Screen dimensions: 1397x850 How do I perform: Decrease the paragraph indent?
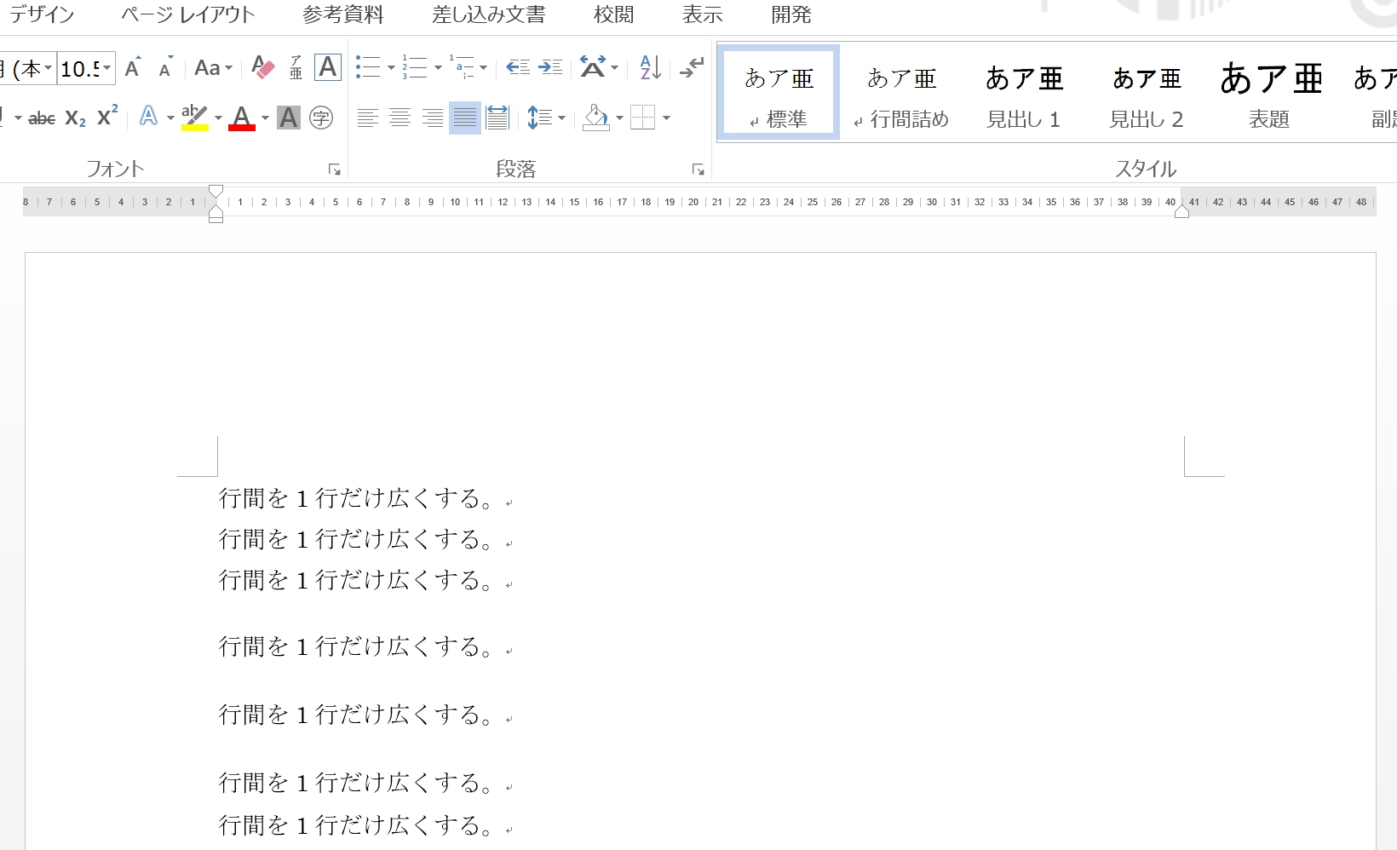[517, 68]
